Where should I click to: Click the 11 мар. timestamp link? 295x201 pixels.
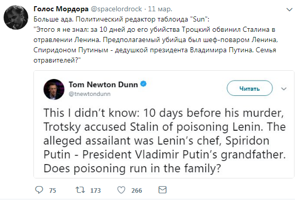pos(160,9)
